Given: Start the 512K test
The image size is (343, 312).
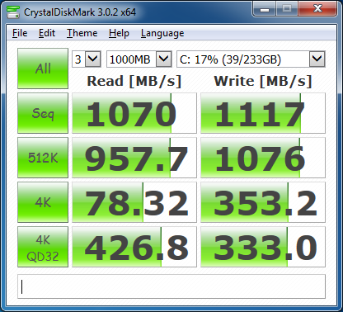Looking at the screenshot, I should [43, 158].
